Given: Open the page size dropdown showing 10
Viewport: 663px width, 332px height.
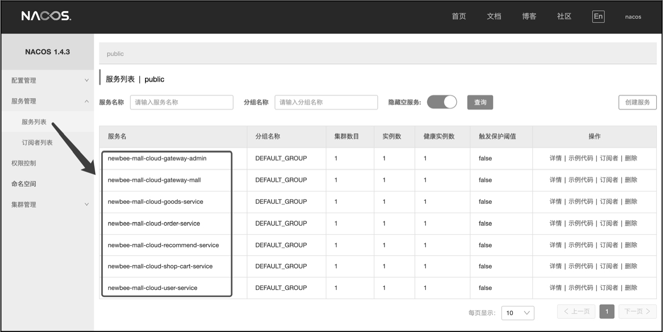Looking at the screenshot, I should point(518,313).
